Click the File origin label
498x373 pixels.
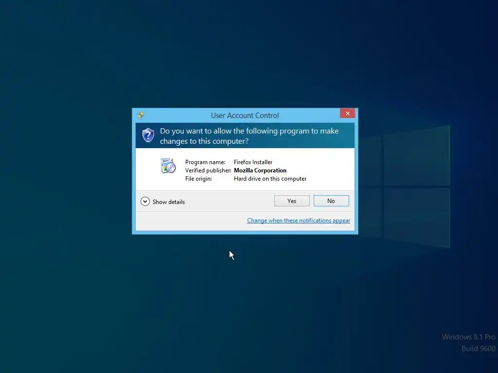198,179
